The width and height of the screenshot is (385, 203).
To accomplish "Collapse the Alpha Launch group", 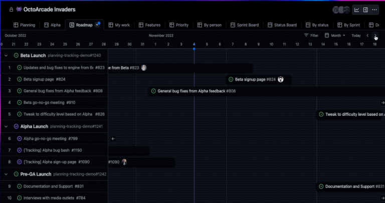I will pos(6,126).
